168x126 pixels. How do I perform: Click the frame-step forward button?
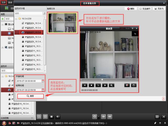point(105,85)
